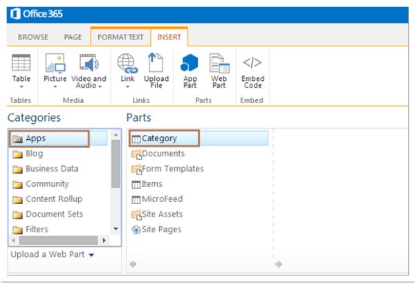Switch to the BROWSE tab
This screenshot has width=415, height=283.
tap(33, 36)
